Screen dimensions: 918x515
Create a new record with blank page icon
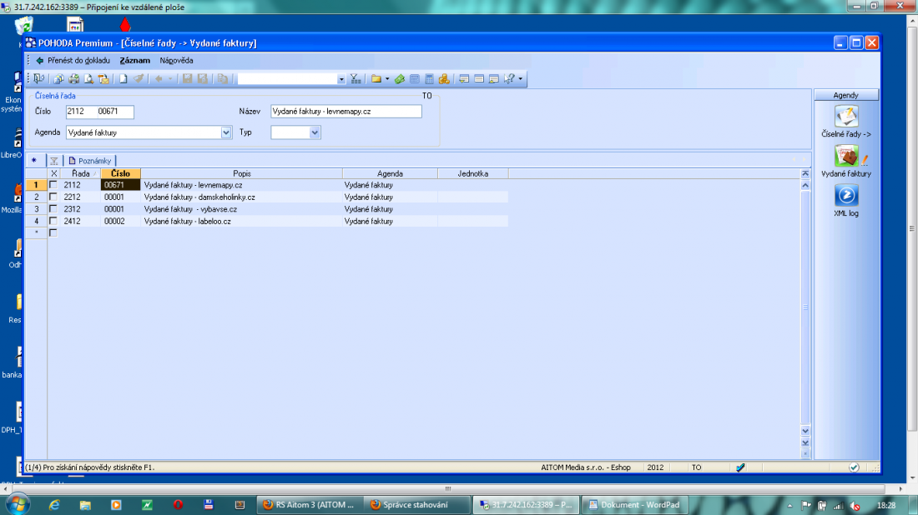coord(123,79)
